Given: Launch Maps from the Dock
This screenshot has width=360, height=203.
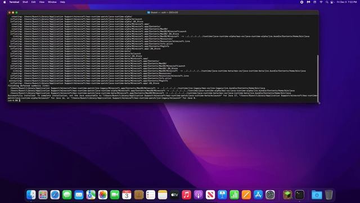Looking at the screenshot, I should [x=91, y=195].
